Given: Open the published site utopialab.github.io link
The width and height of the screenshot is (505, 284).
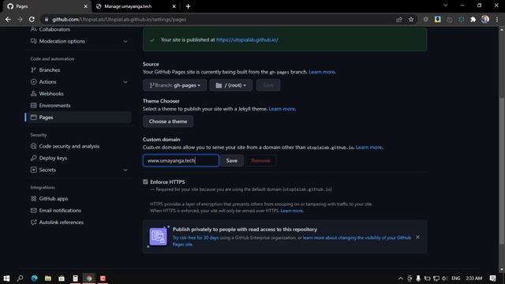Looking at the screenshot, I should [x=247, y=40].
